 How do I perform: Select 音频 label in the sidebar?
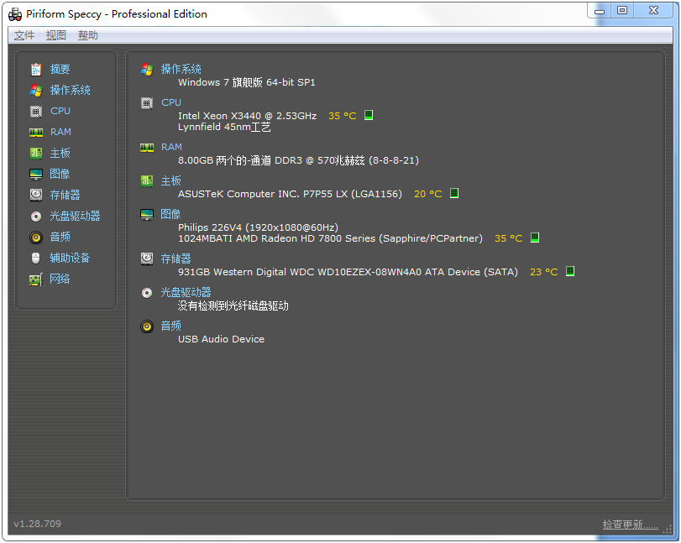tap(60, 237)
